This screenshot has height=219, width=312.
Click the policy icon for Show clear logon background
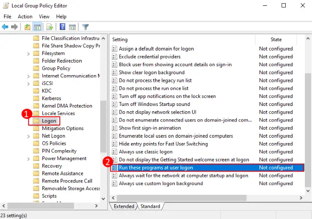115,72
